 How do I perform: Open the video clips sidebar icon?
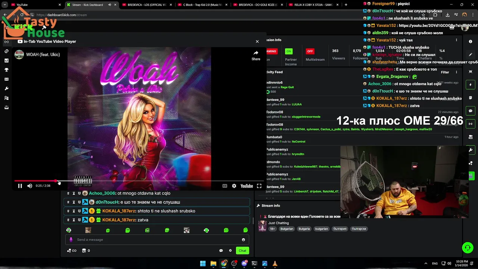tap(6, 79)
